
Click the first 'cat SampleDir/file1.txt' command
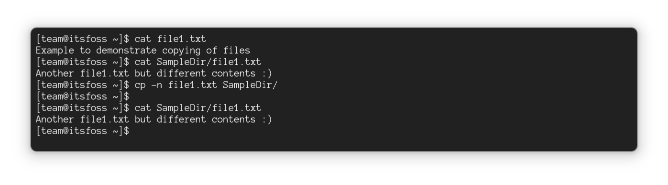198,62
